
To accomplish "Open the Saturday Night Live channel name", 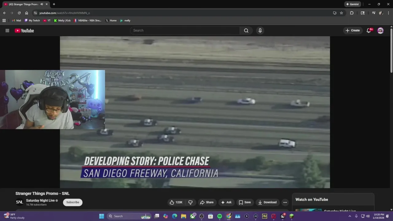I will tap(40, 200).
